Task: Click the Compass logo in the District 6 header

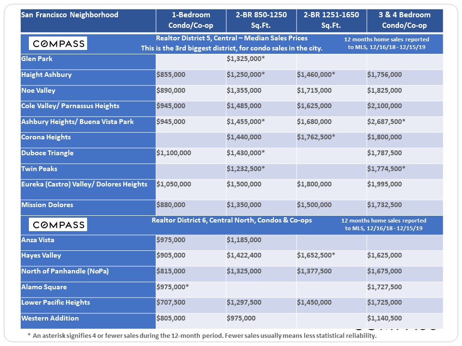Action: point(59,224)
